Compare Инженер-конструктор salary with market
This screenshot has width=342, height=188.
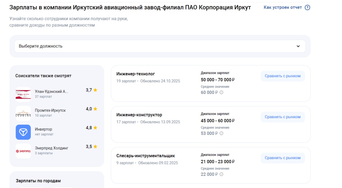pos(283,117)
